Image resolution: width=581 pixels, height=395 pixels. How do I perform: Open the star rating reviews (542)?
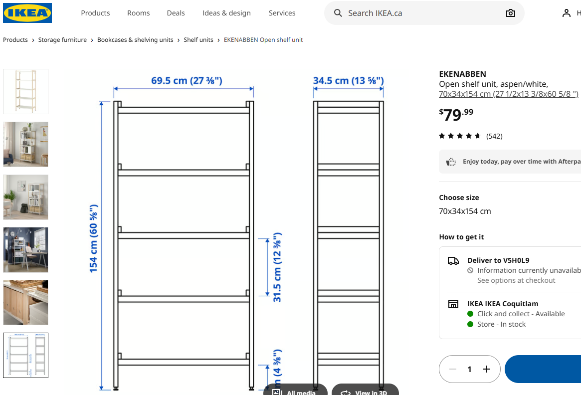pos(470,136)
